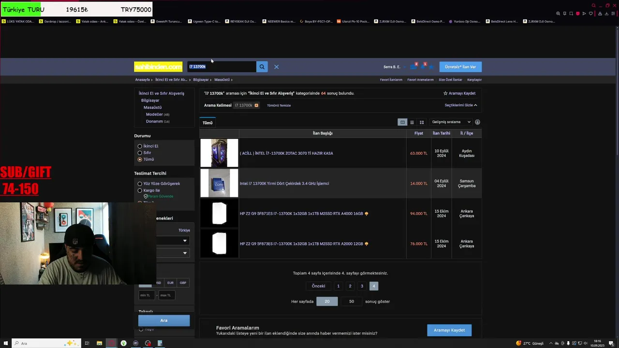619x348 pixels.
Task: Click the blue Ara filter button
Action: [x=164, y=320]
